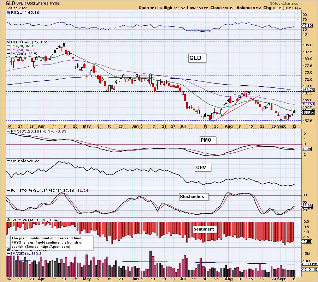Viewport: 318px width, 282px height.
Task: Click the -1.90 sentiment value tag
Action: (x=306, y=241)
